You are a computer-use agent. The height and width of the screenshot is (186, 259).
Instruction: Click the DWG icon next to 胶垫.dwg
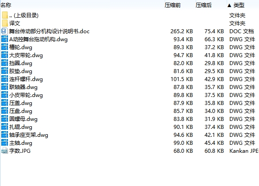click(4, 71)
